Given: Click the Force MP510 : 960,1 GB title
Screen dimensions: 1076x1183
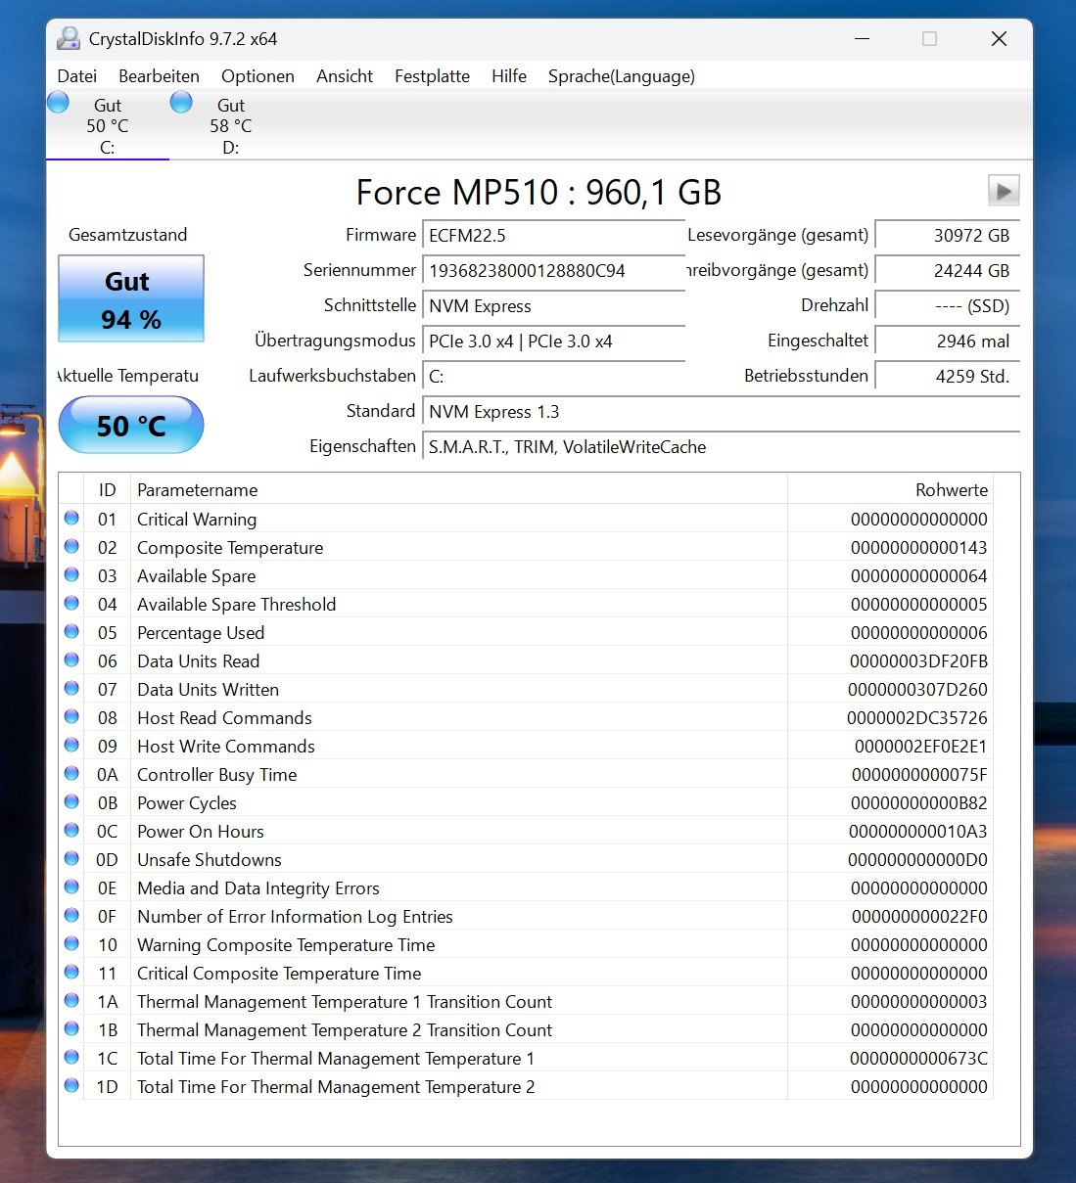Looking at the screenshot, I should 538,193.
